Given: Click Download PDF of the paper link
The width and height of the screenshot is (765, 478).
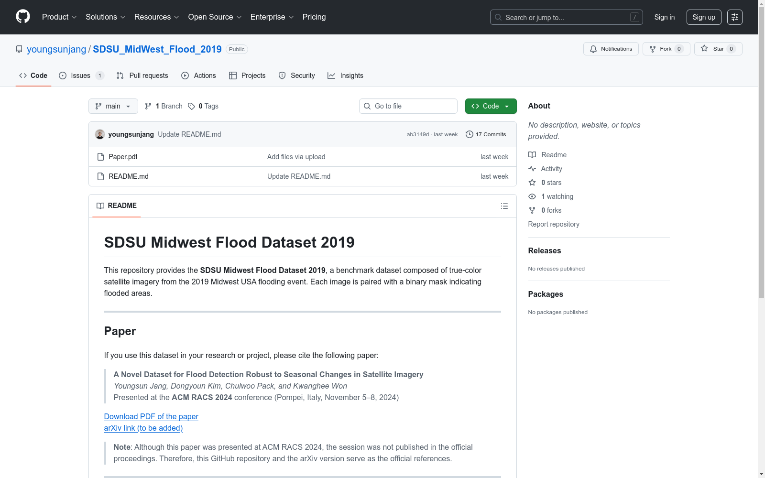Looking at the screenshot, I should [151, 417].
